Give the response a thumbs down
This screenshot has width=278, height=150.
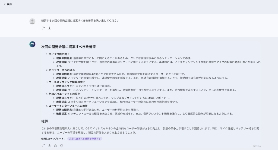tap(61, 146)
